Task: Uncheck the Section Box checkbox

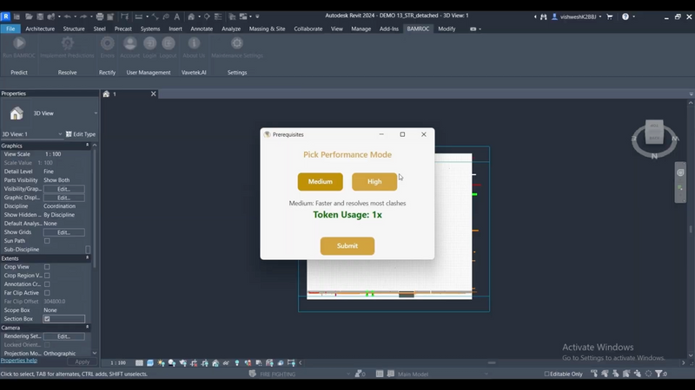Action: (47, 319)
